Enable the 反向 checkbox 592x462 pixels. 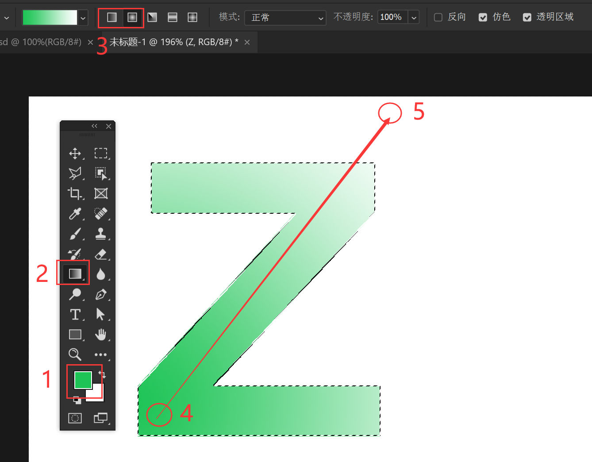tap(438, 17)
